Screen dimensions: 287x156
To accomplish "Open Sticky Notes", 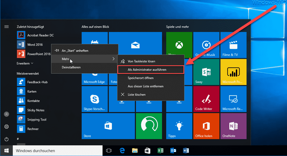I will (x=31, y=110).
